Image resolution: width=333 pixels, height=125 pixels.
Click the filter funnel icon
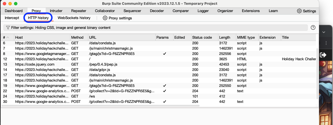coord(8,28)
